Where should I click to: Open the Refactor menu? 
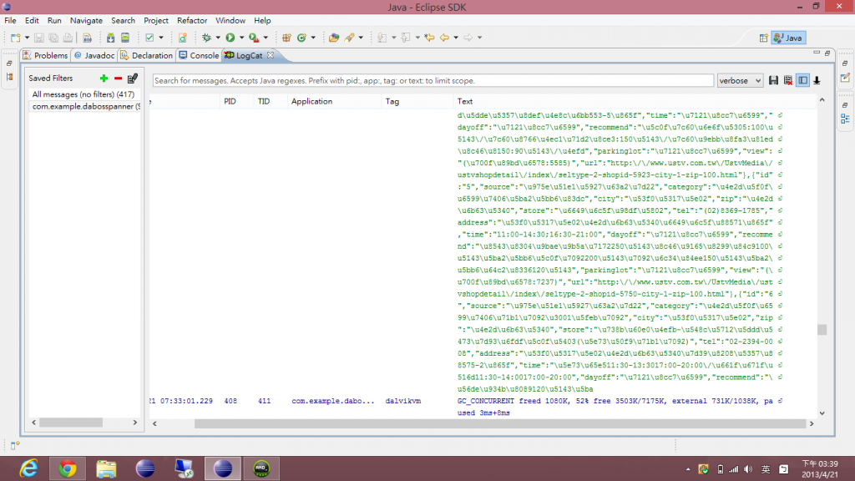[x=192, y=20]
